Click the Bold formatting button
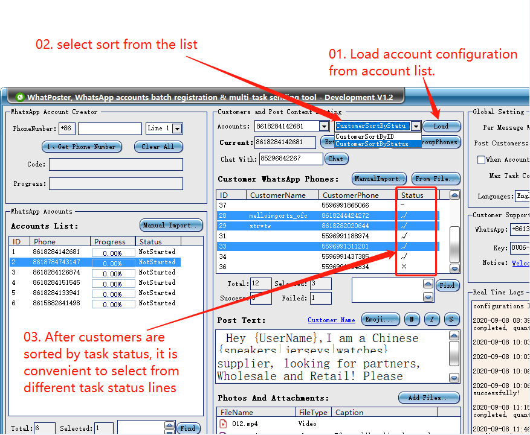 coord(412,319)
